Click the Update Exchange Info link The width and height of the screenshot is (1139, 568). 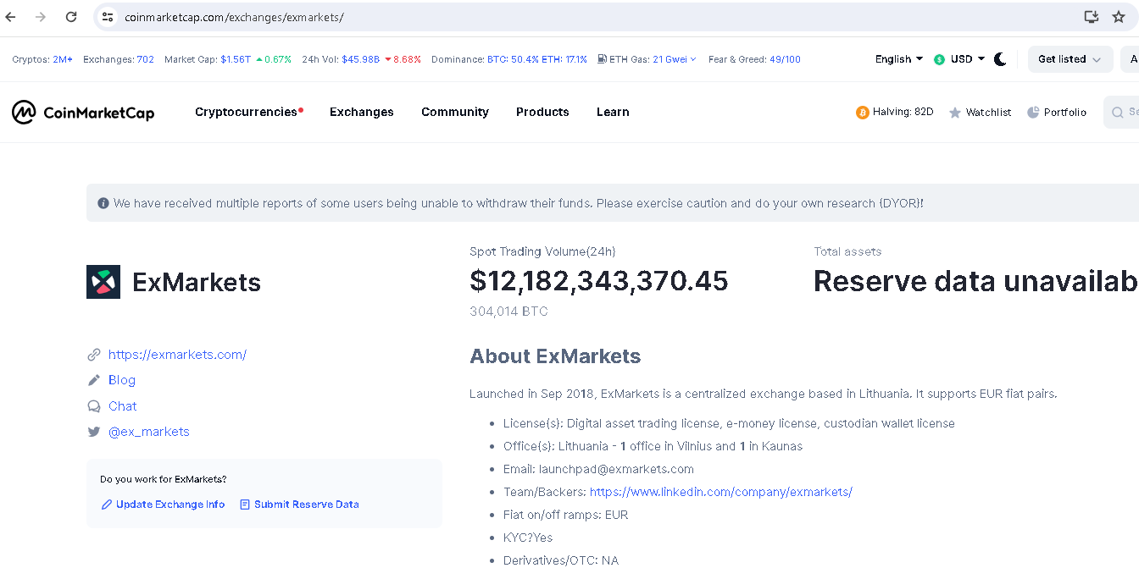coord(170,505)
